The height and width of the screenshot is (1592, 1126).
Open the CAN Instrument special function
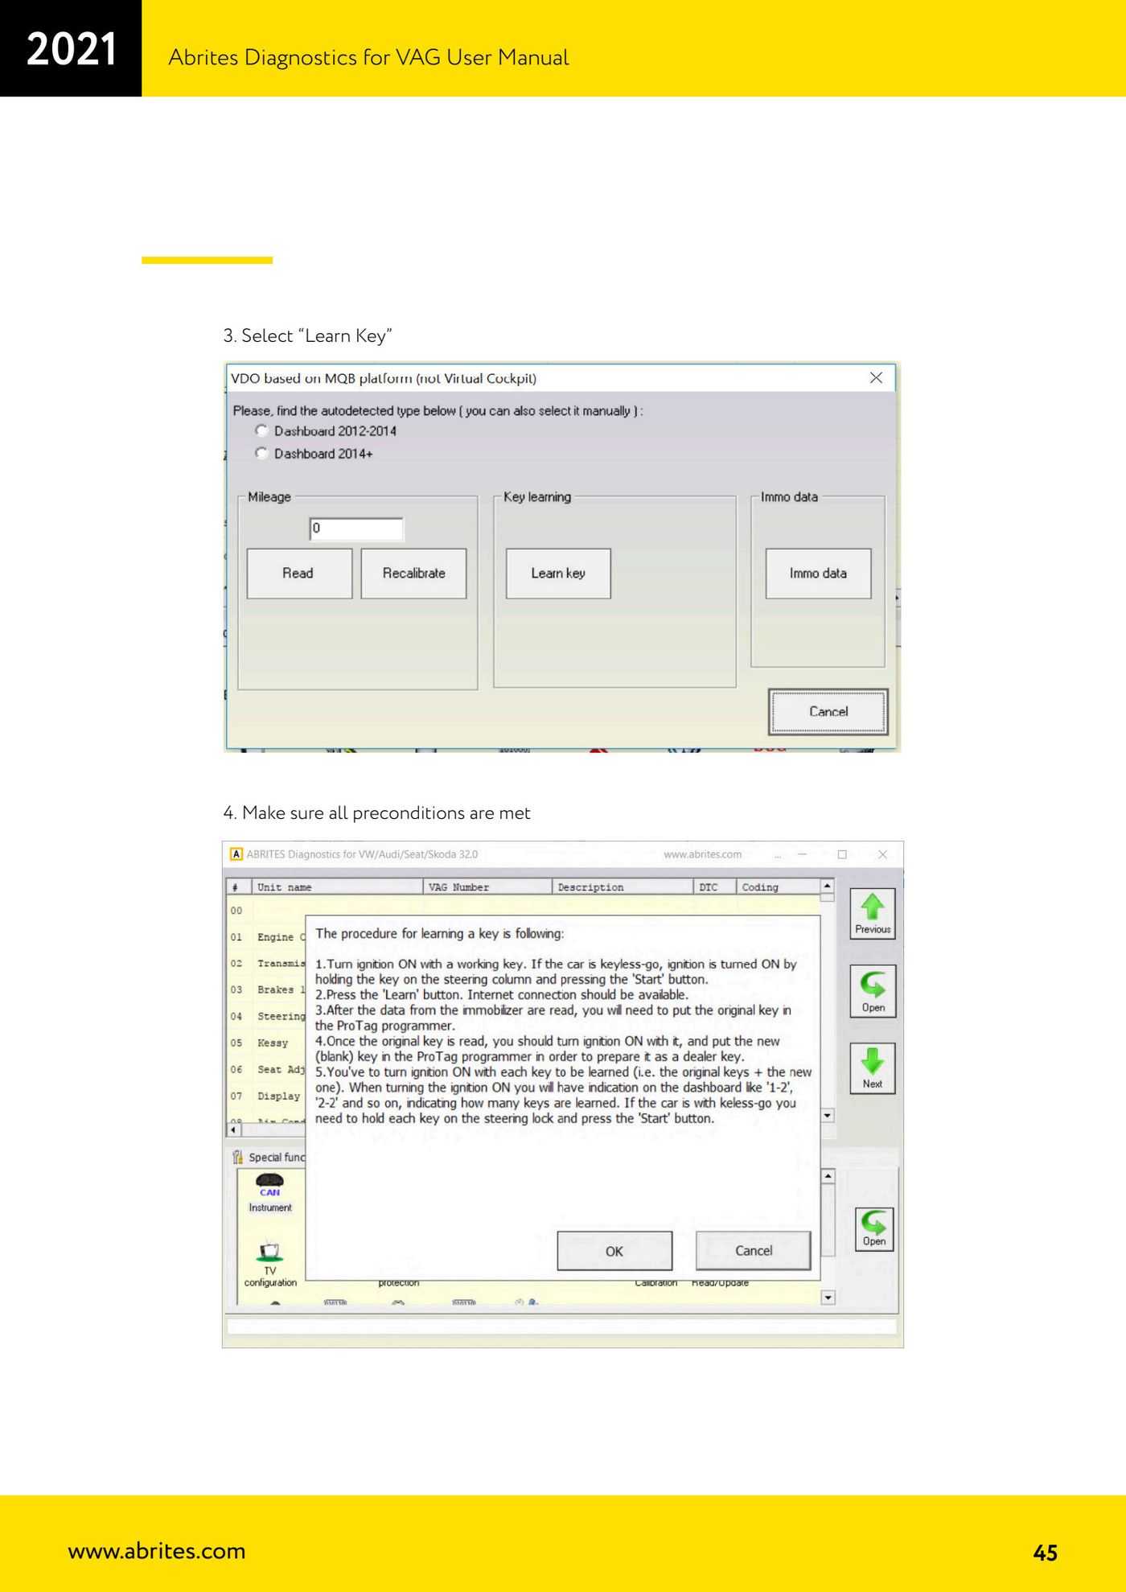click(270, 1193)
